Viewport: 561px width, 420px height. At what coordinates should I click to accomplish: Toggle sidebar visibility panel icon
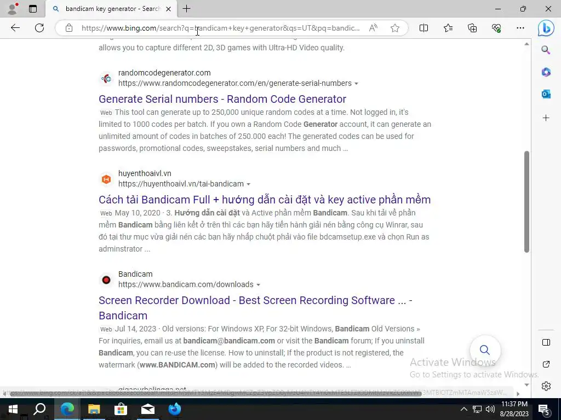546,342
